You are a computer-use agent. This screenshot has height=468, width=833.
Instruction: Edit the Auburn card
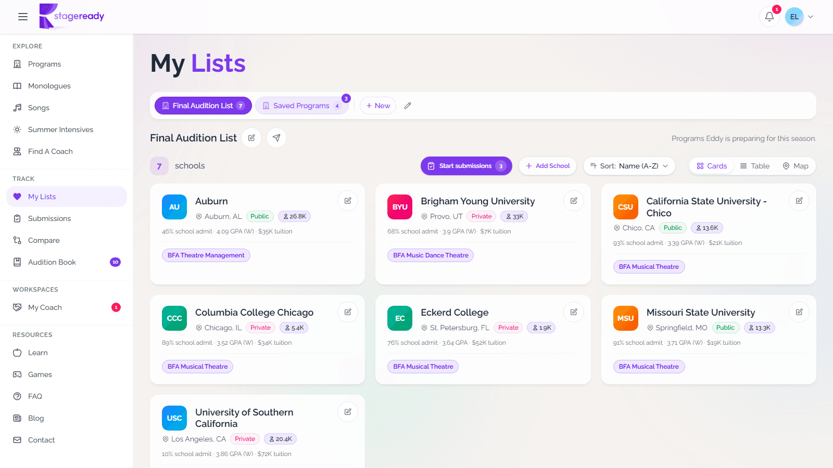(x=348, y=201)
